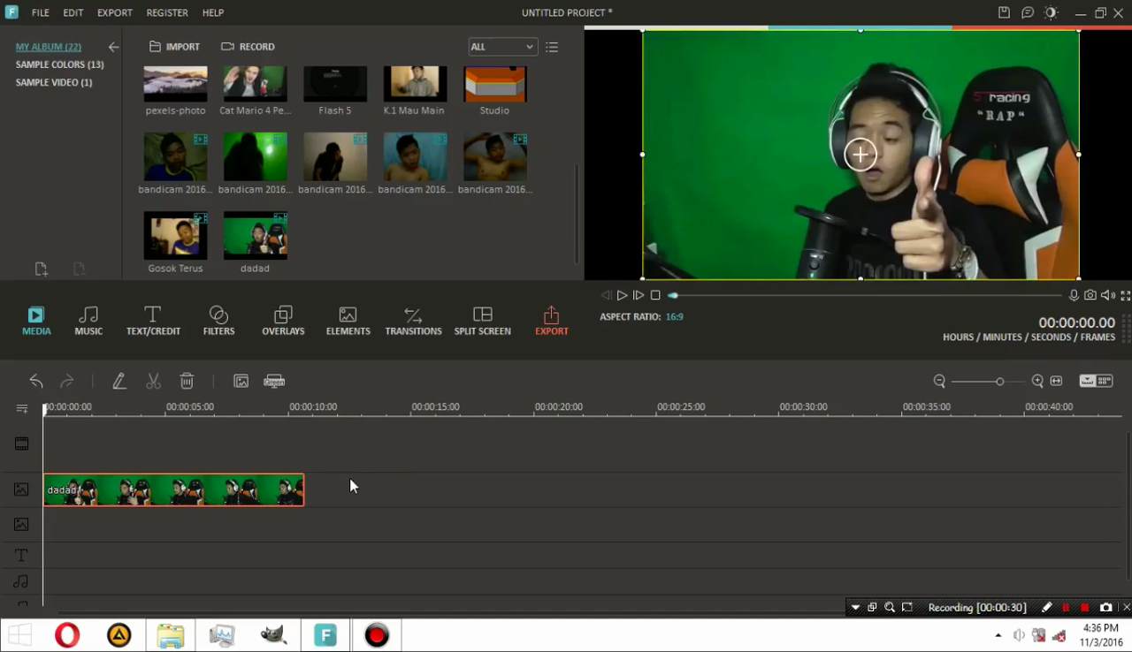Click the Record button in media library
This screenshot has height=652, width=1132.
248,47
